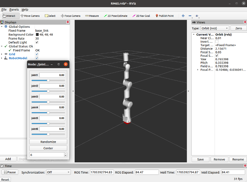Click the Randomize button

point(48,142)
